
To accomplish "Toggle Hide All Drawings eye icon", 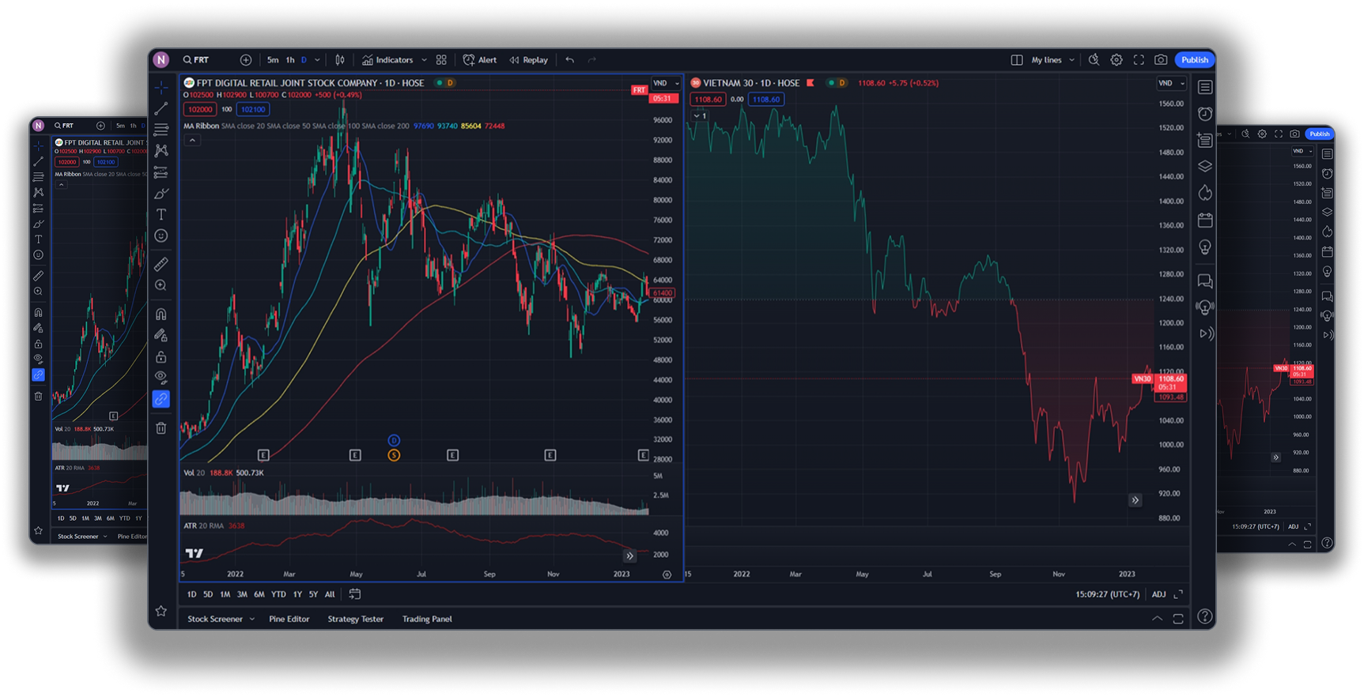I will pos(161,377).
